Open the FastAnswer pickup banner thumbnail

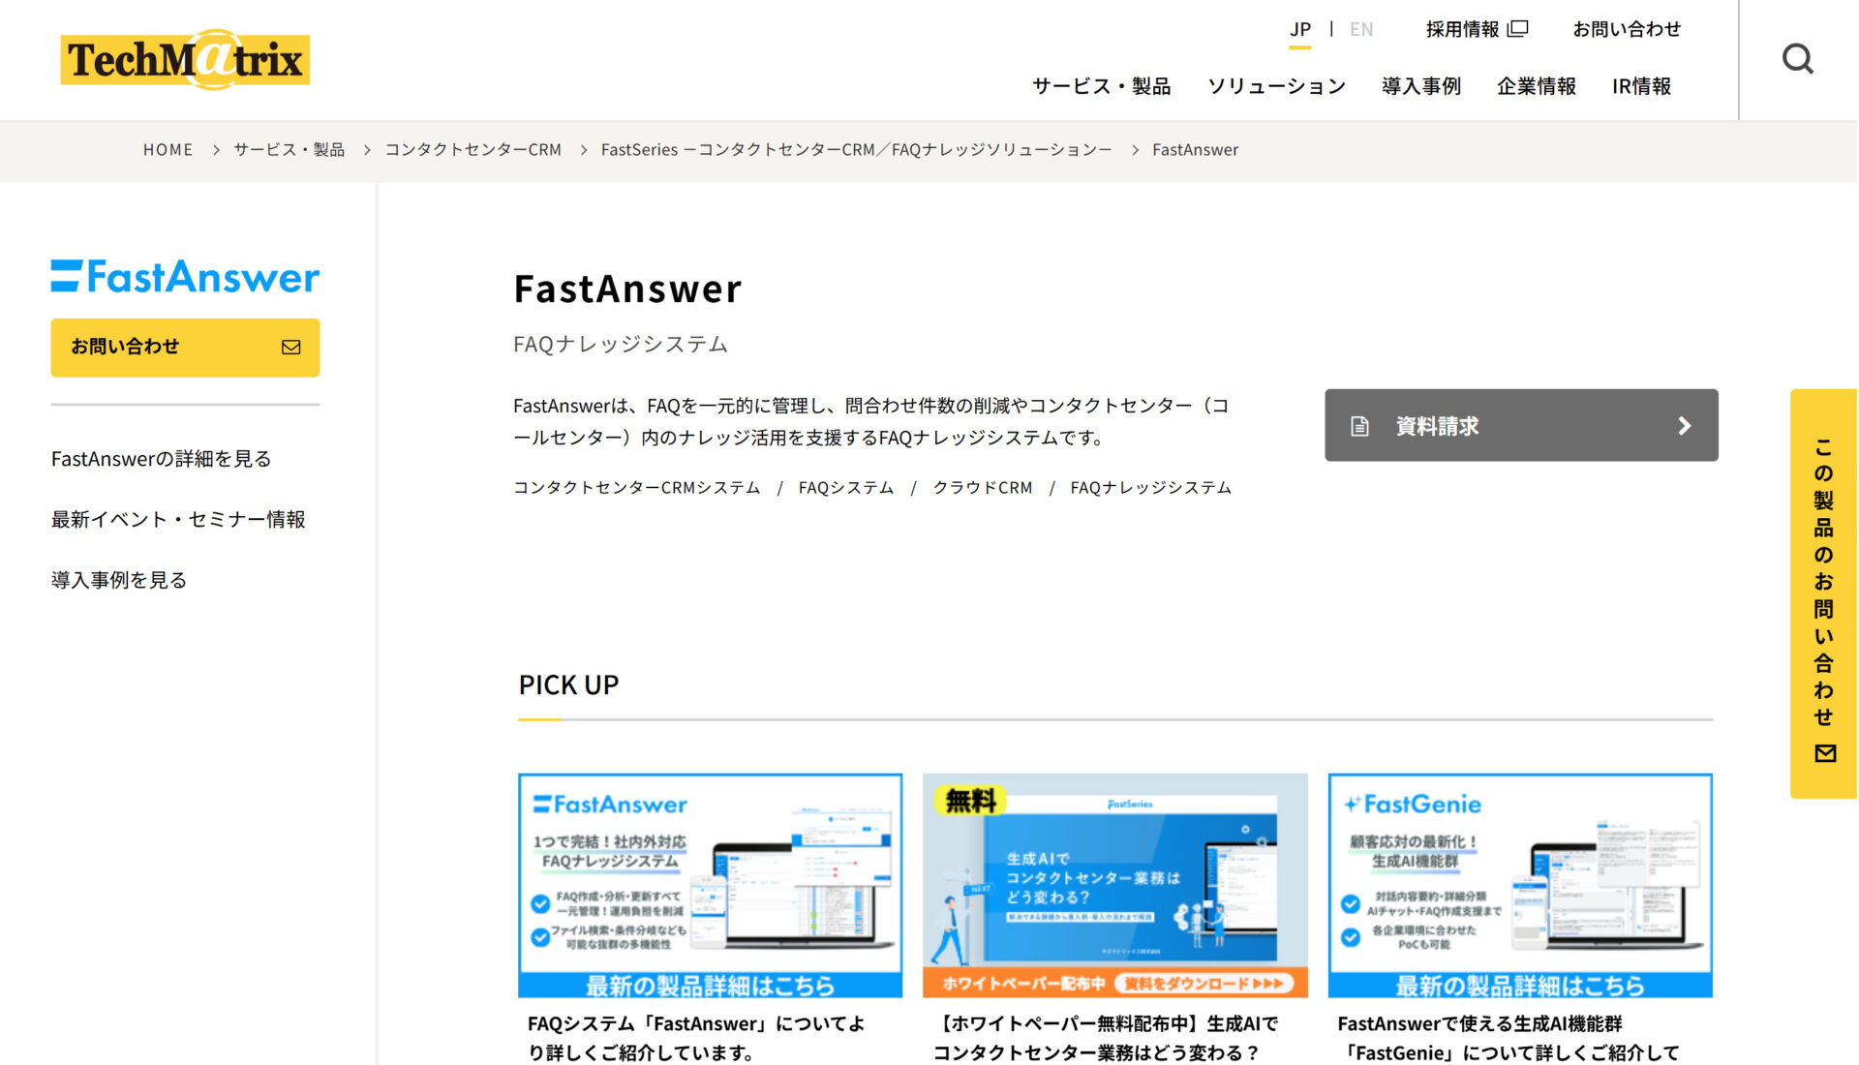pyautogui.click(x=710, y=886)
